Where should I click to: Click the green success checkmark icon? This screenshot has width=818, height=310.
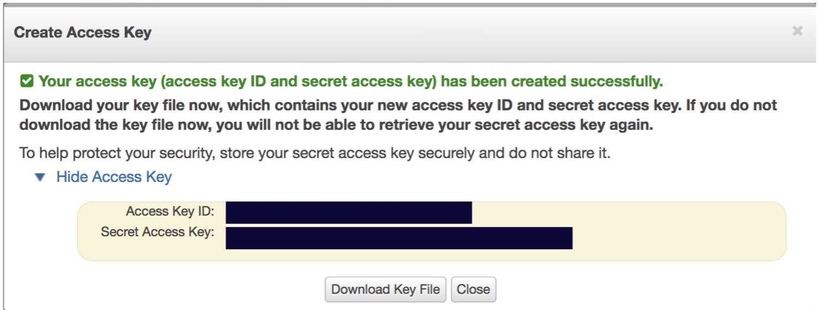tap(26, 82)
